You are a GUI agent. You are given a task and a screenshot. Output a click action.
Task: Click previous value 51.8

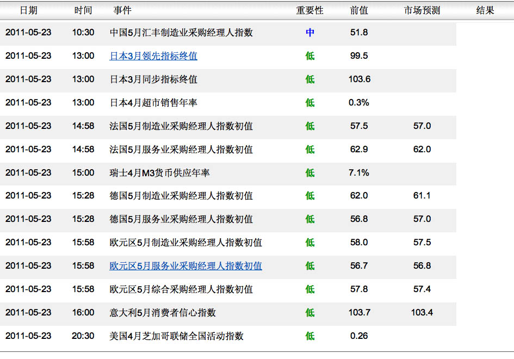pyautogui.click(x=359, y=33)
